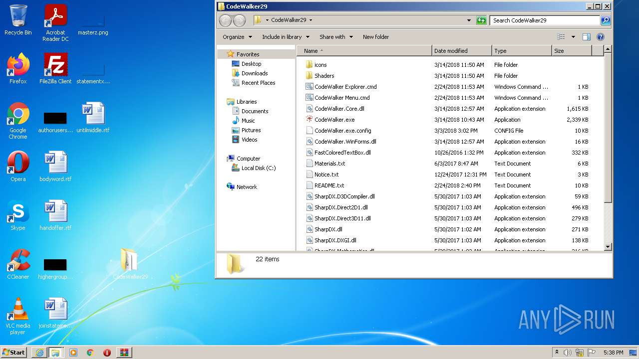The image size is (639, 359).
Task: Select the bodyword.rtf desktop file
Action: coord(55,167)
